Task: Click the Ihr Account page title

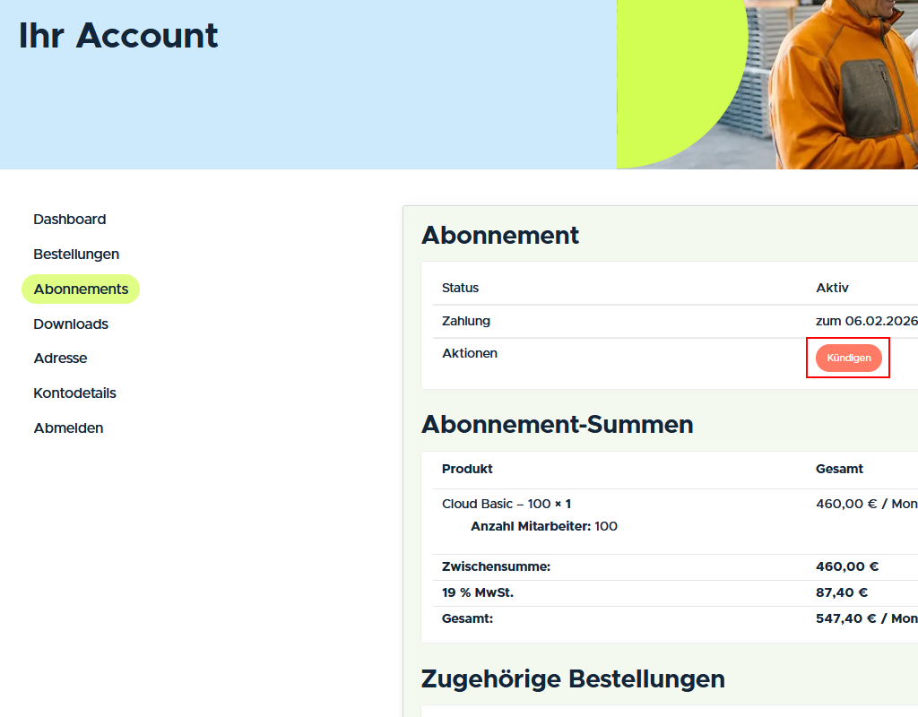Action: pyautogui.click(x=117, y=36)
